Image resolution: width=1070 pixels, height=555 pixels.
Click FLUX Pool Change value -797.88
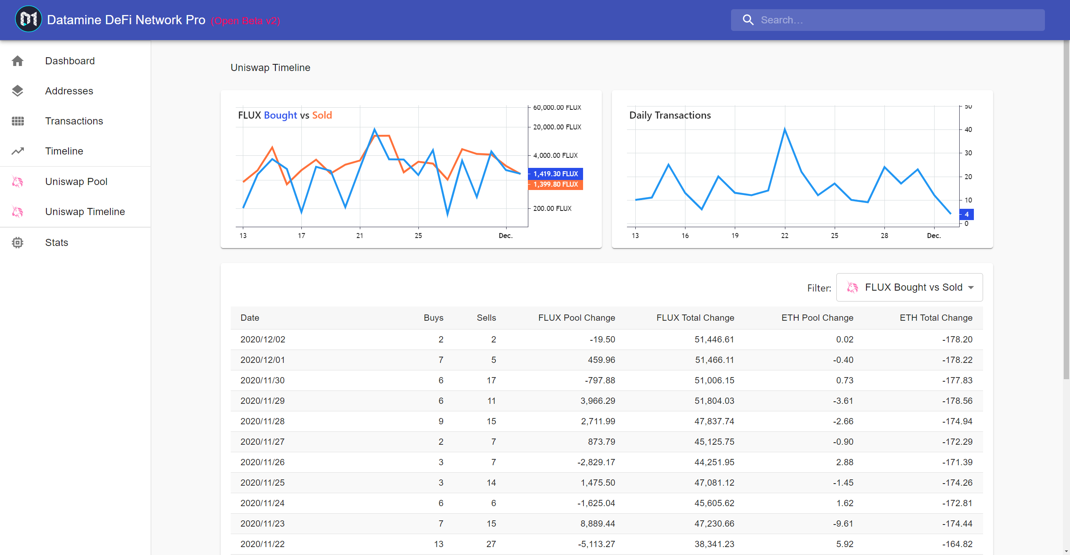[600, 380]
